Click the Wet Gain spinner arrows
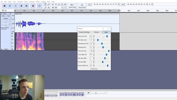The image size is (177, 100). 94,58
